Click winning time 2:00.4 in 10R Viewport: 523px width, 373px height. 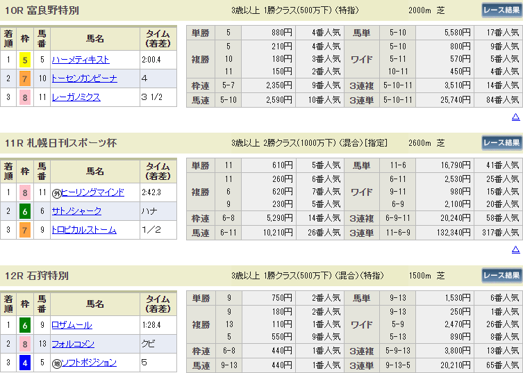point(151,60)
